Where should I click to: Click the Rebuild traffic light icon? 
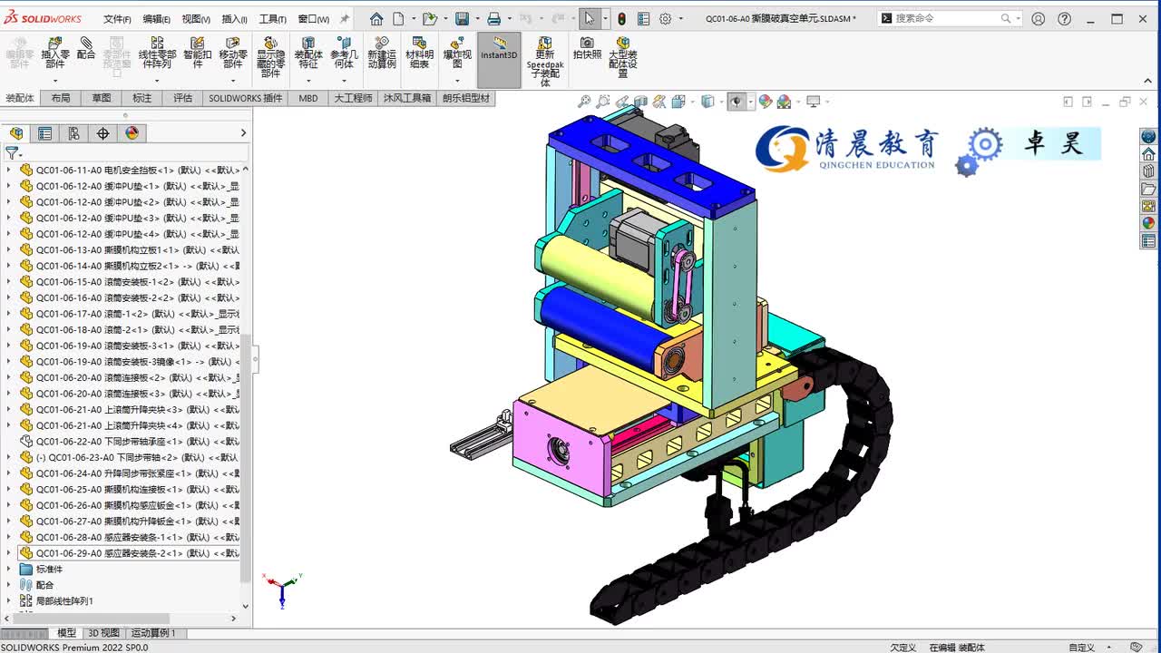click(621, 18)
